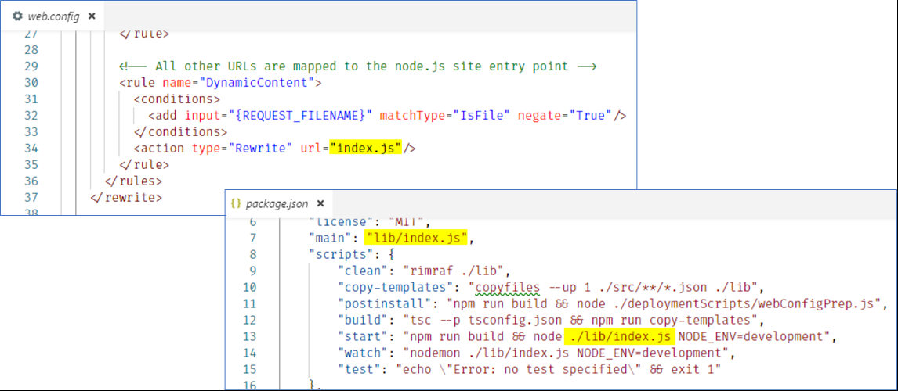Click line number 30 in web.config
Screen dimensions: 898x391
tap(31, 83)
